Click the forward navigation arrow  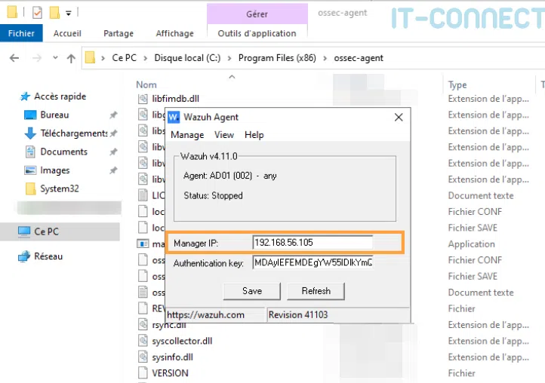(x=36, y=58)
